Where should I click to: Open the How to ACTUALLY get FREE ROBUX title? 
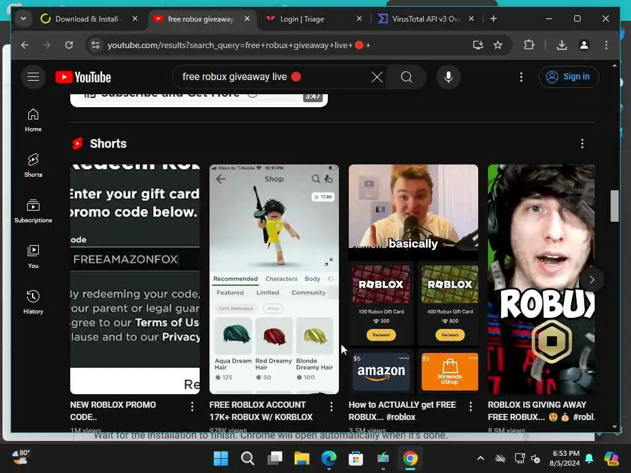402,411
